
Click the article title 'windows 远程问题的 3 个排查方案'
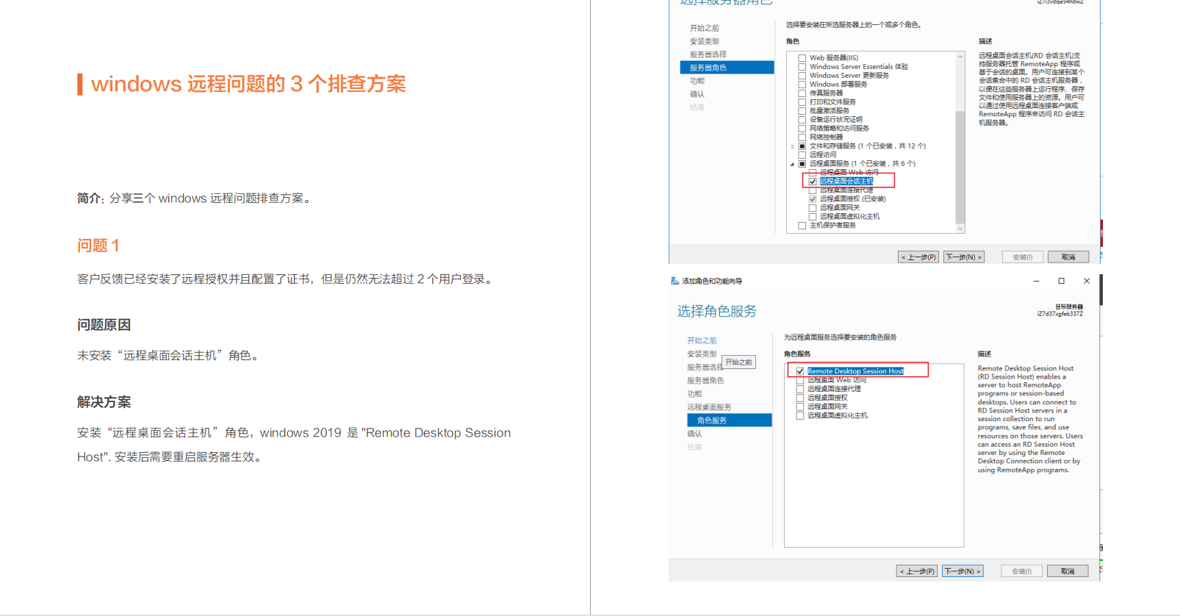[x=248, y=84]
